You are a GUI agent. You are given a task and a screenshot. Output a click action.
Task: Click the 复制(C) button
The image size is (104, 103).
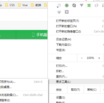[x=92, y=90]
